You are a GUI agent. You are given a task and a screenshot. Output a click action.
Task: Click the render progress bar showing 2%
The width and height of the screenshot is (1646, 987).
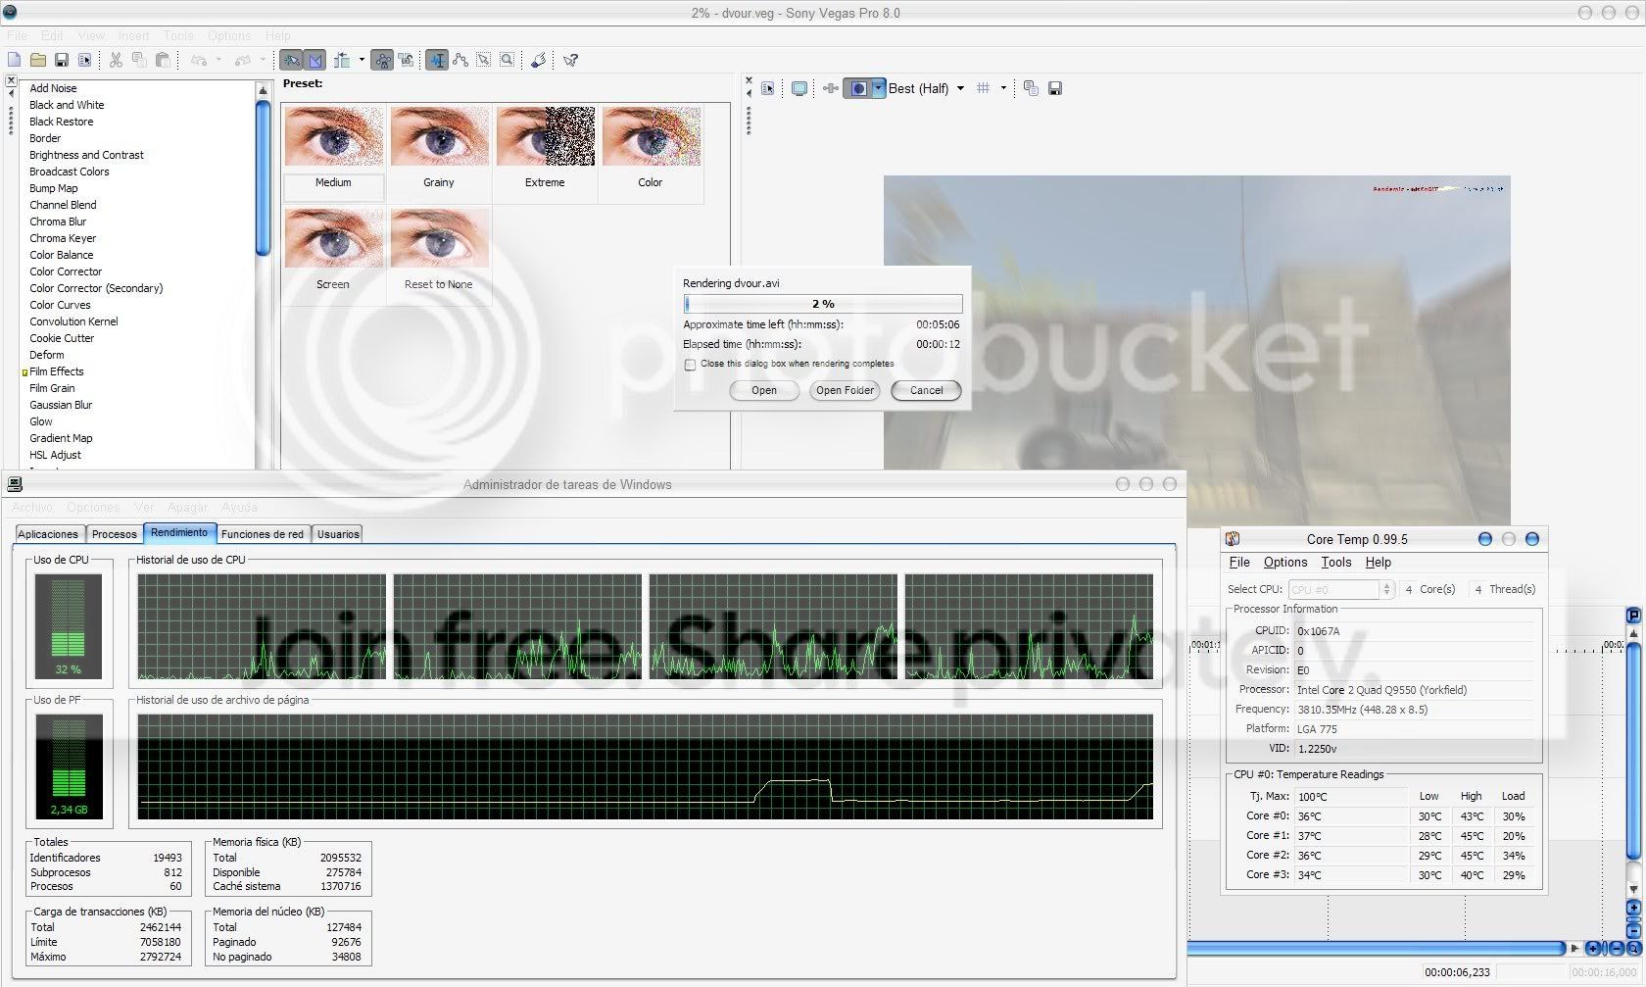tap(823, 304)
